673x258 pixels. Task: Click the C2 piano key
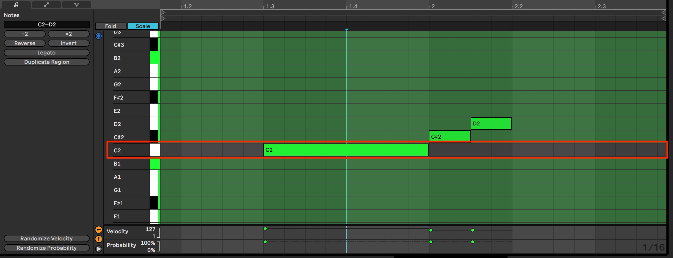[x=155, y=150]
